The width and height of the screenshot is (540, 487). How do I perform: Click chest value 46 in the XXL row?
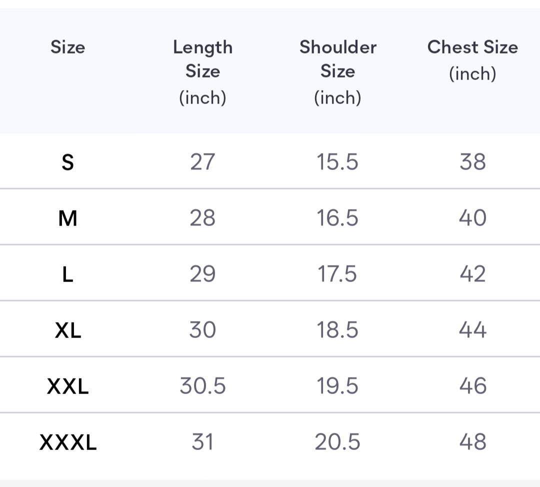pyautogui.click(x=472, y=386)
